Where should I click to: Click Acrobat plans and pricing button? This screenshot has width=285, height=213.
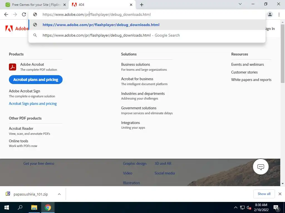pyautogui.click(x=36, y=80)
